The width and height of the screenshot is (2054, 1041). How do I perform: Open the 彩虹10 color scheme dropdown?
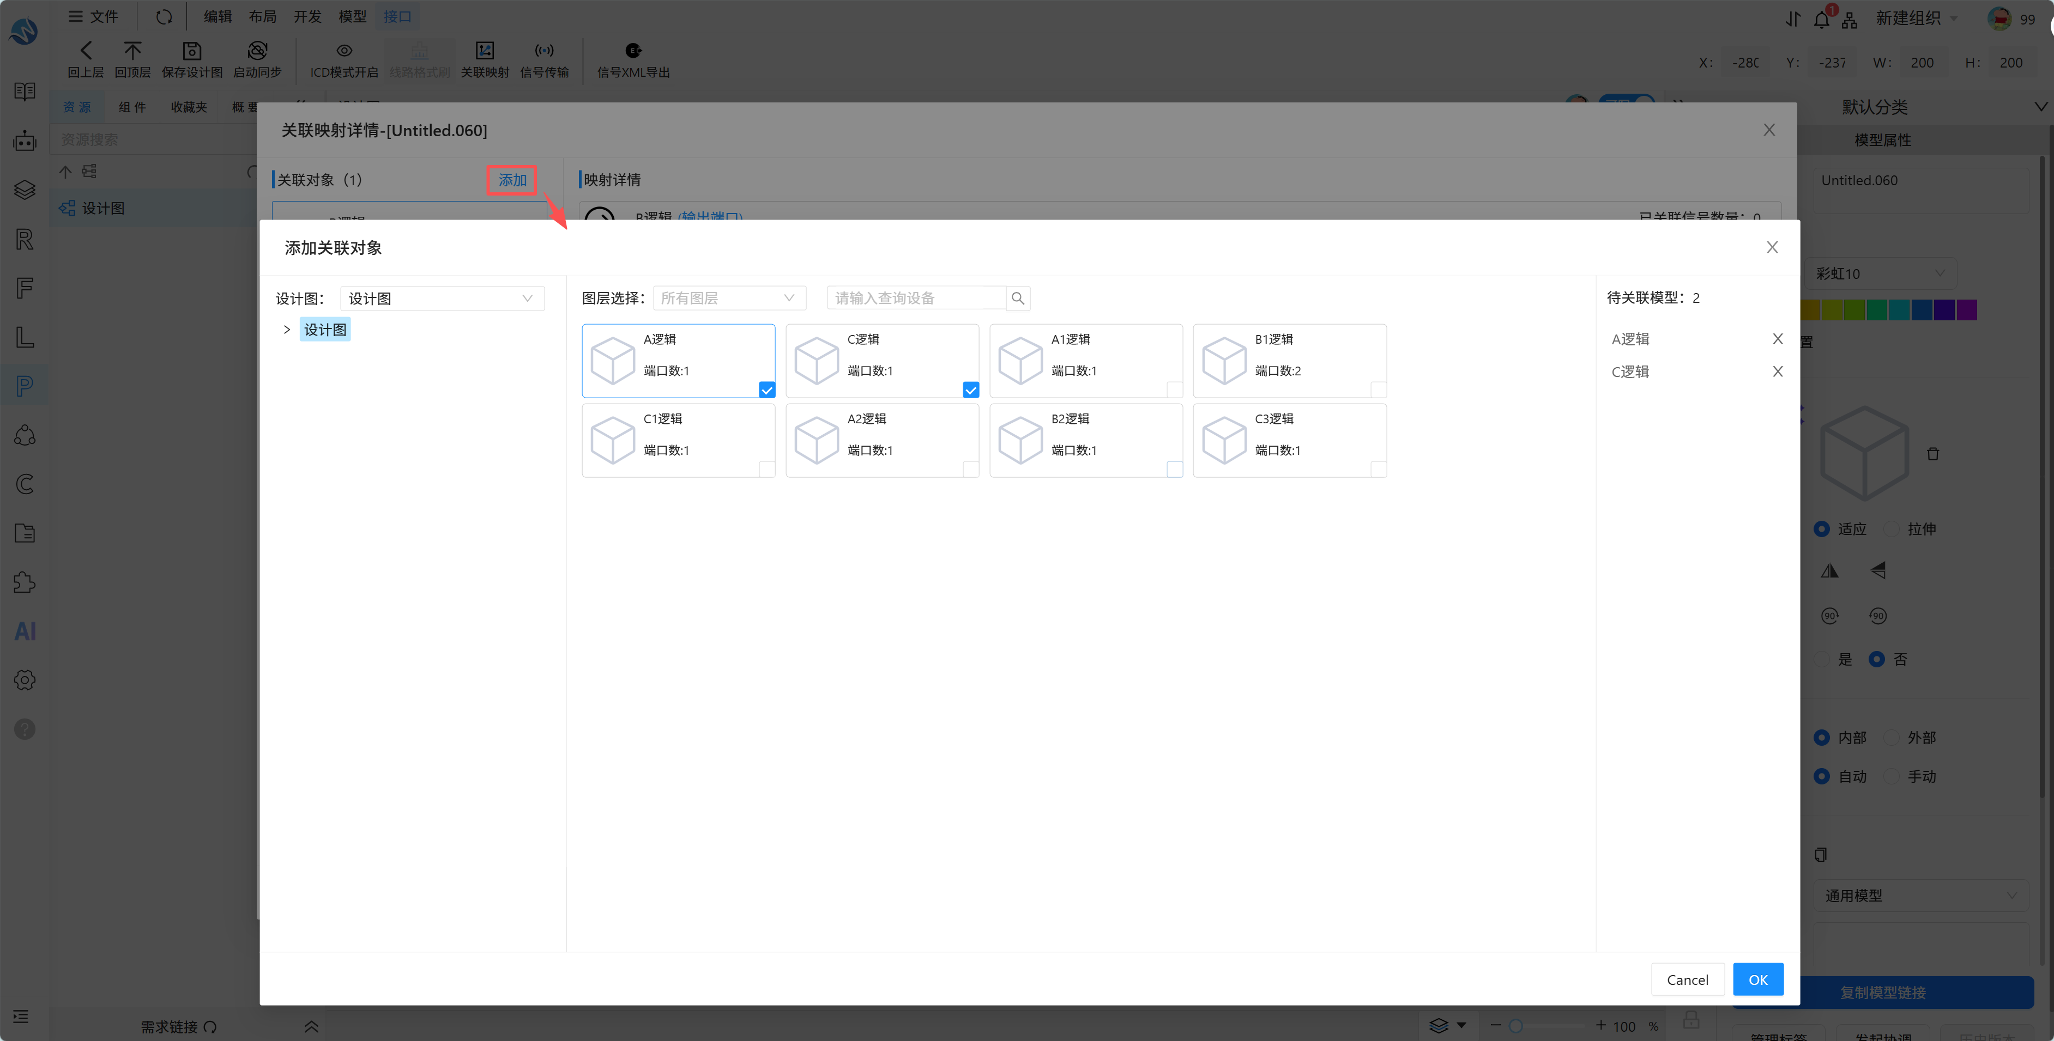click(x=1882, y=273)
